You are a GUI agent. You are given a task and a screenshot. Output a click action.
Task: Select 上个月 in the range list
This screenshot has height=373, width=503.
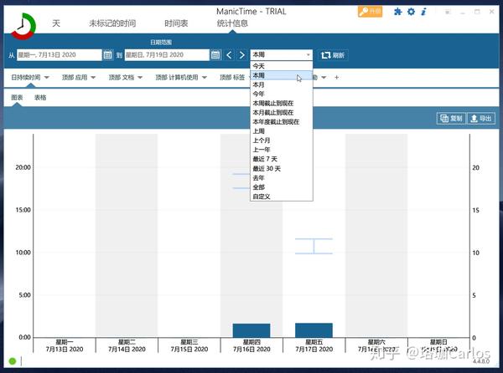pyautogui.click(x=282, y=141)
